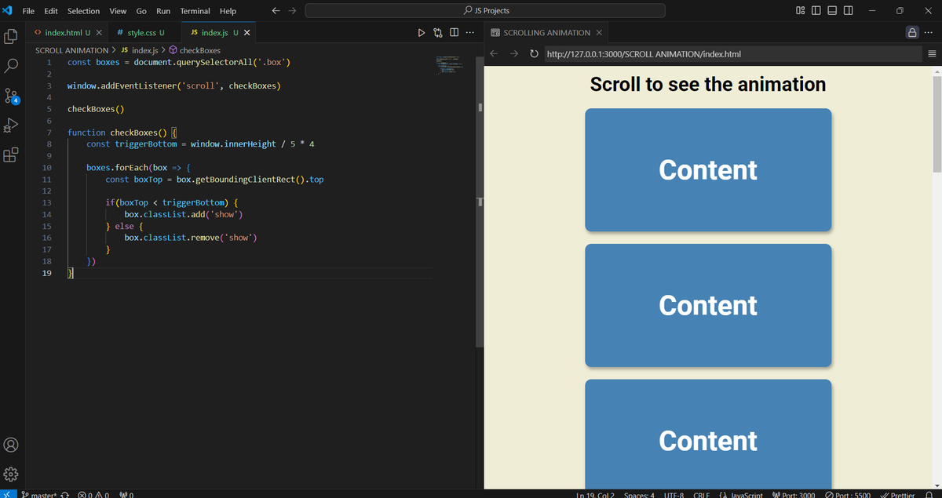Open the Run and Debug view
The height and width of the screenshot is (498, 942).
click(x=11, y=125)
